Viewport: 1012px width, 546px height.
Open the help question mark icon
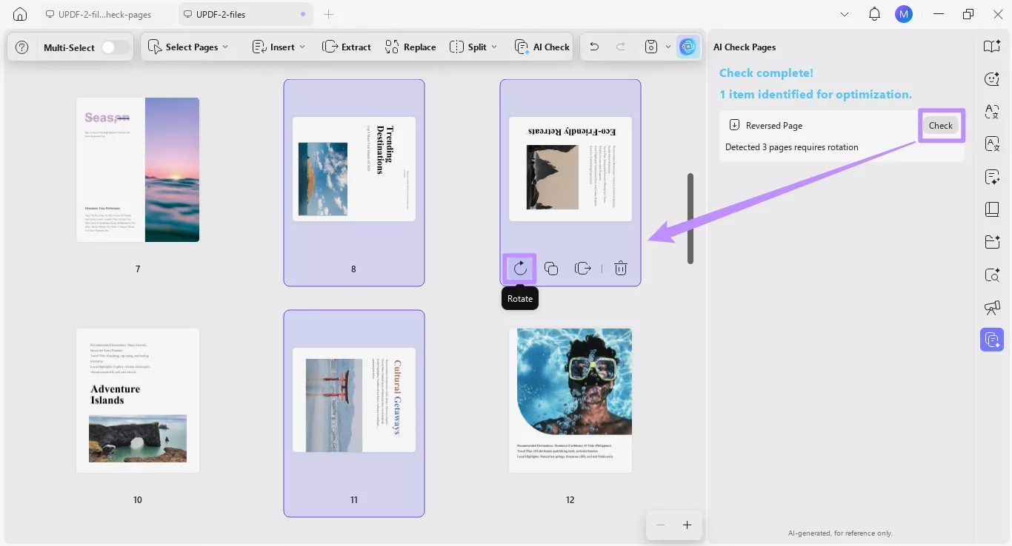click(22, 47)
